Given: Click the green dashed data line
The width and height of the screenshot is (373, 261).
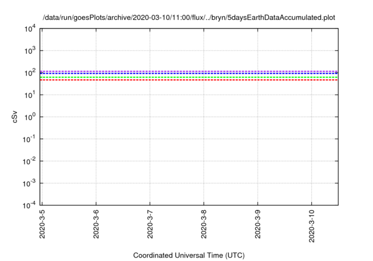Looking at the screenshot, I should [189, 77].
